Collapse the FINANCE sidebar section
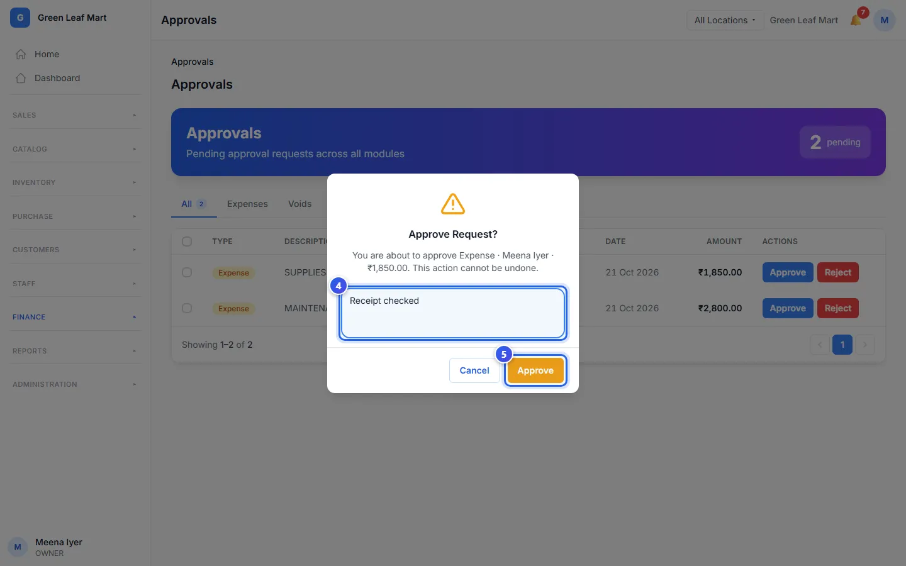 pyautogui.click(x=75, y=317)
